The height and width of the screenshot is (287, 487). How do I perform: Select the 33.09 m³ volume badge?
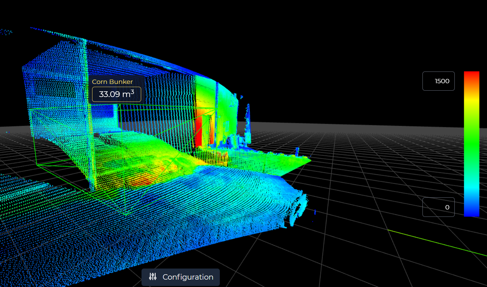pos(117,94)
